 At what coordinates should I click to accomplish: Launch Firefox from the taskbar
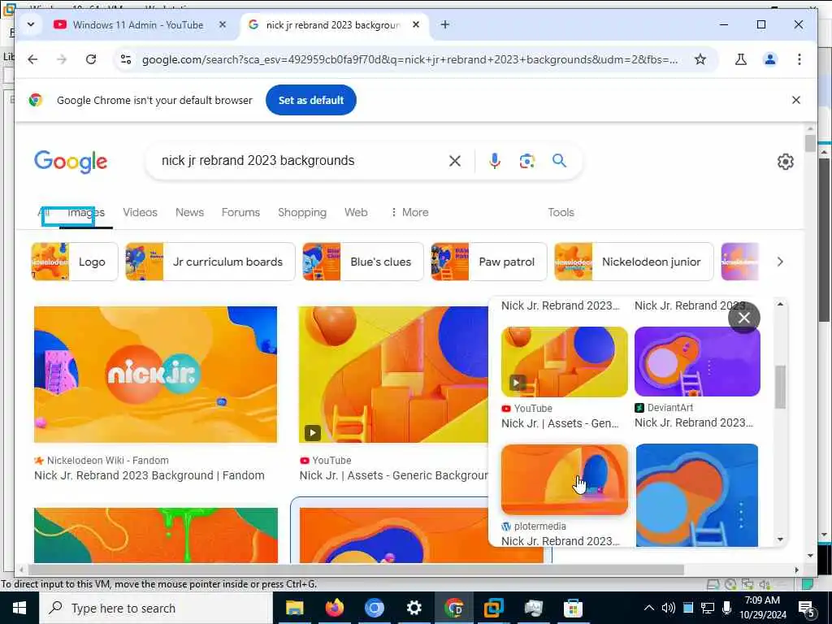pyautogui.click(x=334, y=608)
